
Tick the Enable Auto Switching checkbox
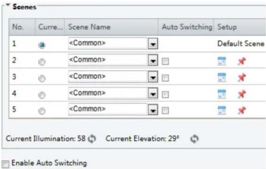[x=5, y=164]
